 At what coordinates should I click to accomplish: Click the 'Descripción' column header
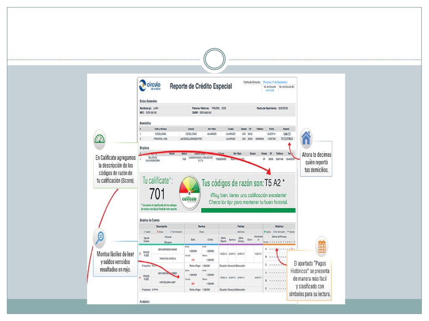click(x=162, y=226)
